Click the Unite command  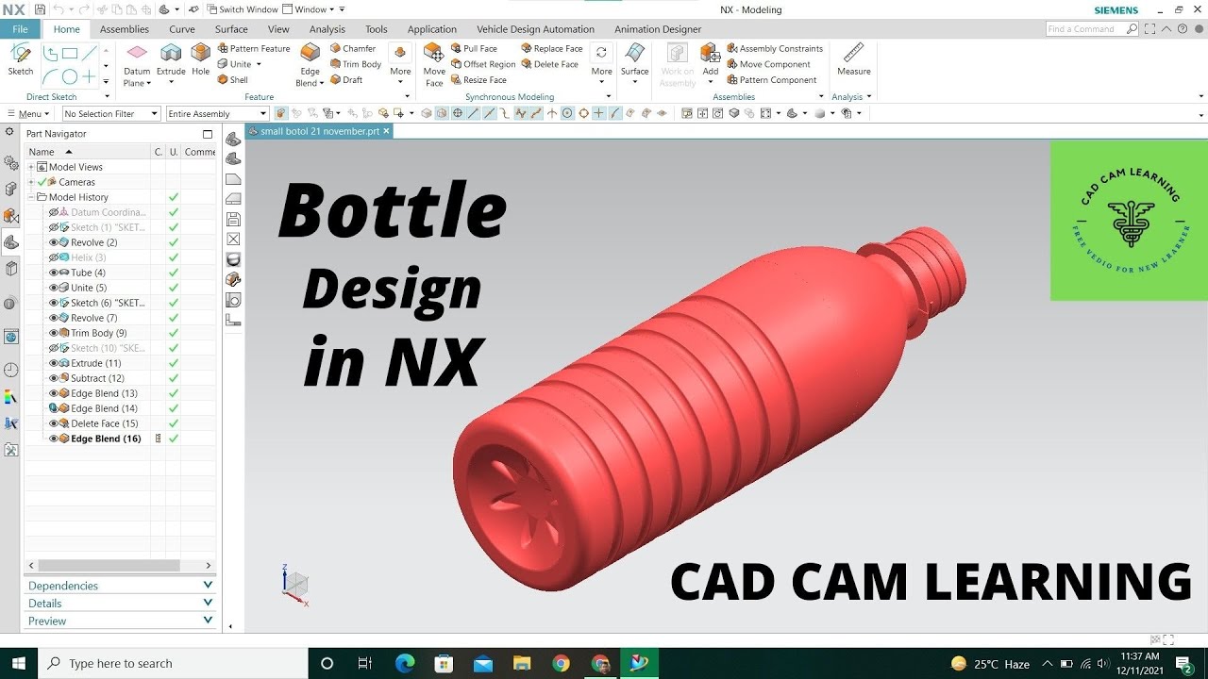coord(235,64)
